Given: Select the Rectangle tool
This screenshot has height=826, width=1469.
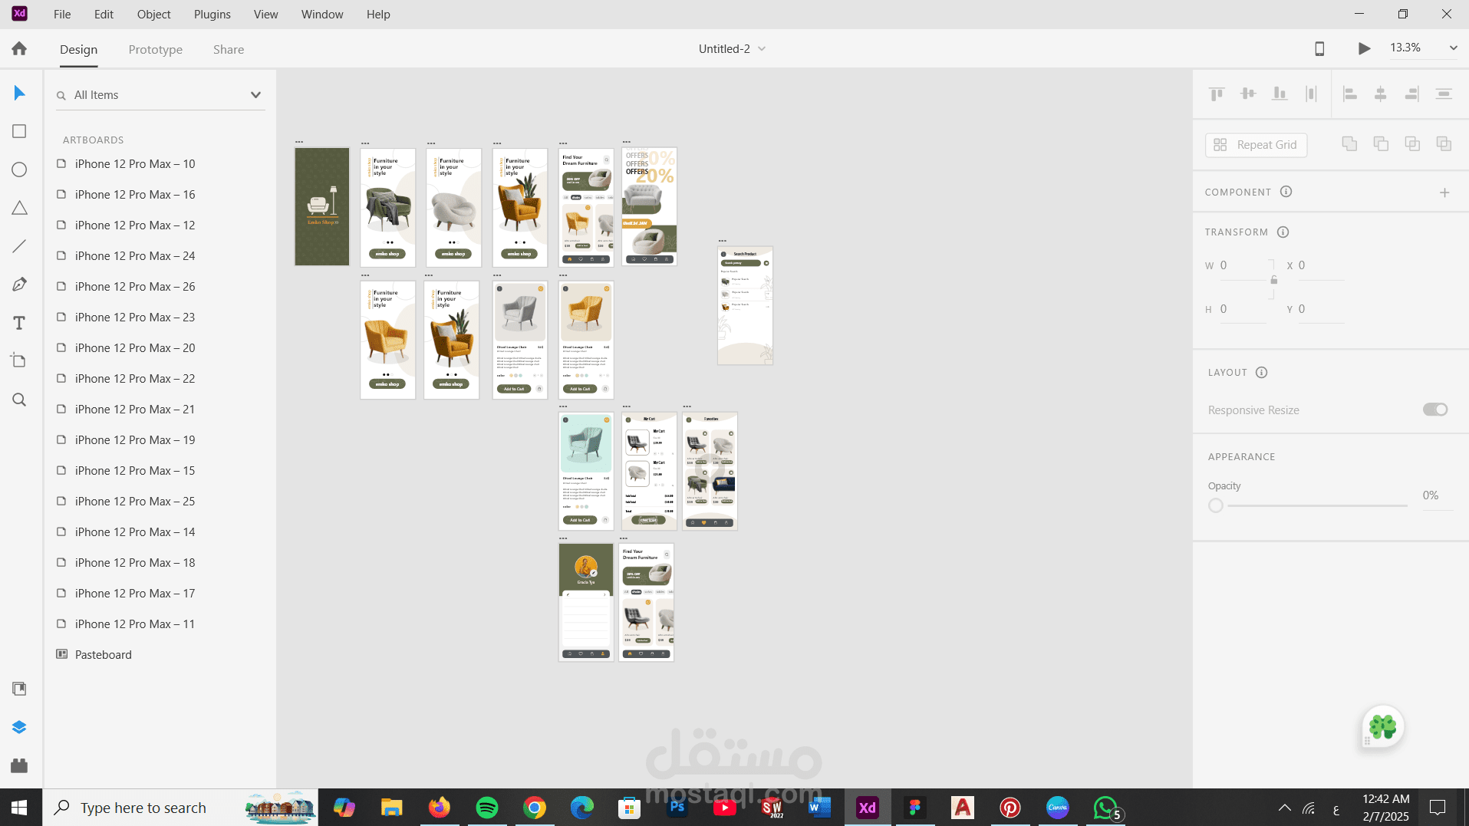Looking at the screenshot, I should point(19,132).
